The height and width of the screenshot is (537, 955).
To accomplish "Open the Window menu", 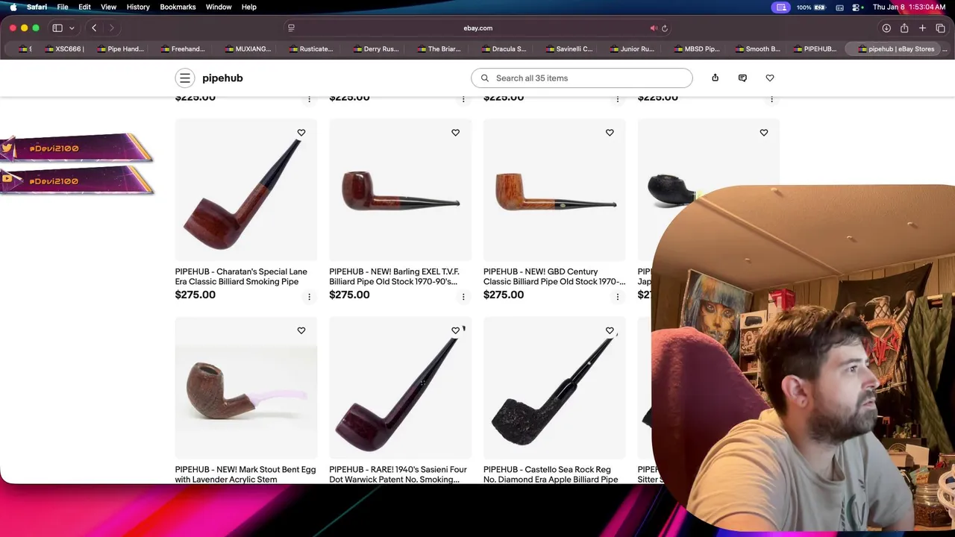I will coord(219,7).
